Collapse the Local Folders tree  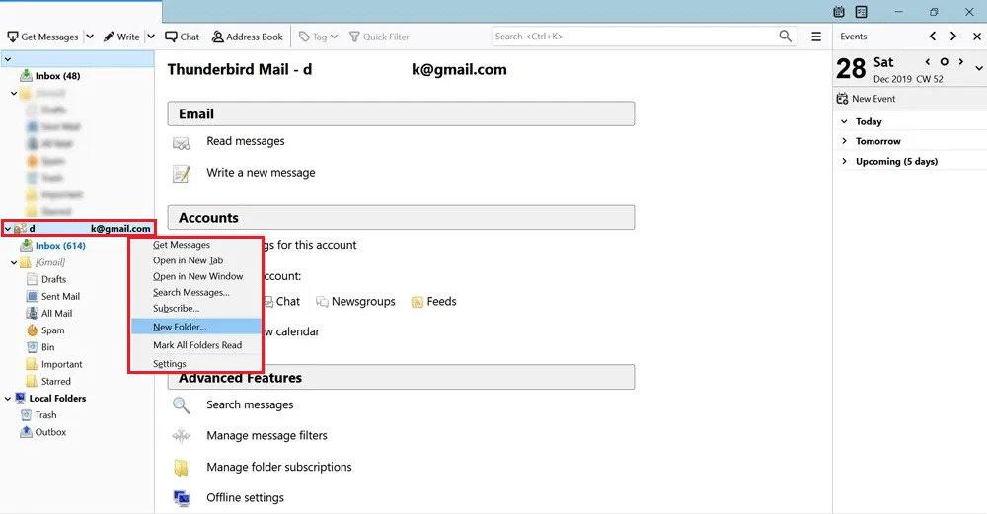(x=8, y=399)
